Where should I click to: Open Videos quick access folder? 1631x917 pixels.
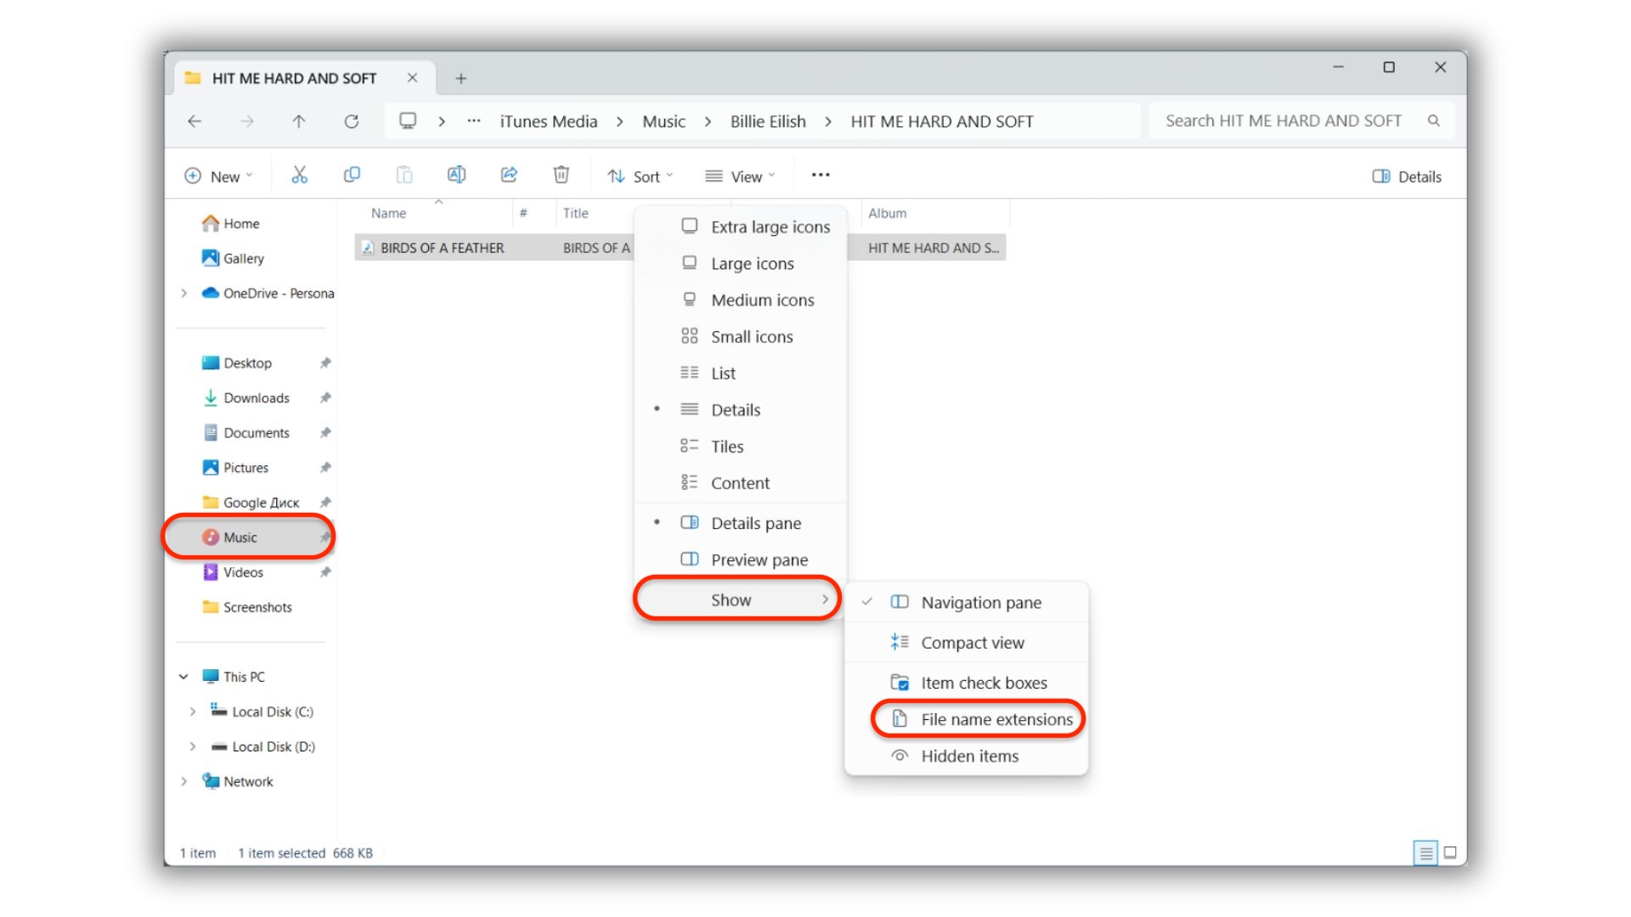click(x=243, y=572)
